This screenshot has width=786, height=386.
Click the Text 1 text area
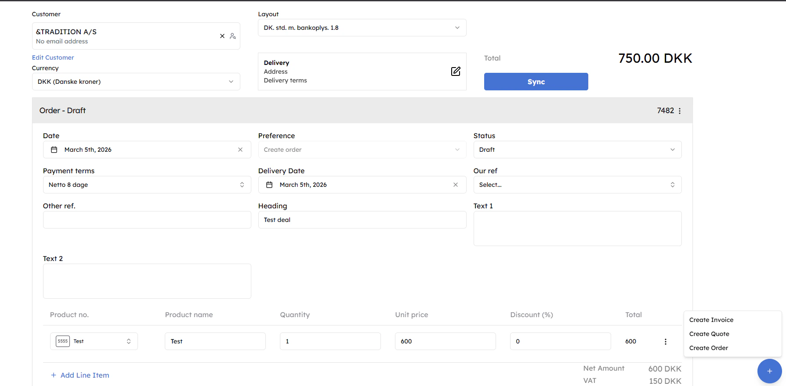pos(577,229)
